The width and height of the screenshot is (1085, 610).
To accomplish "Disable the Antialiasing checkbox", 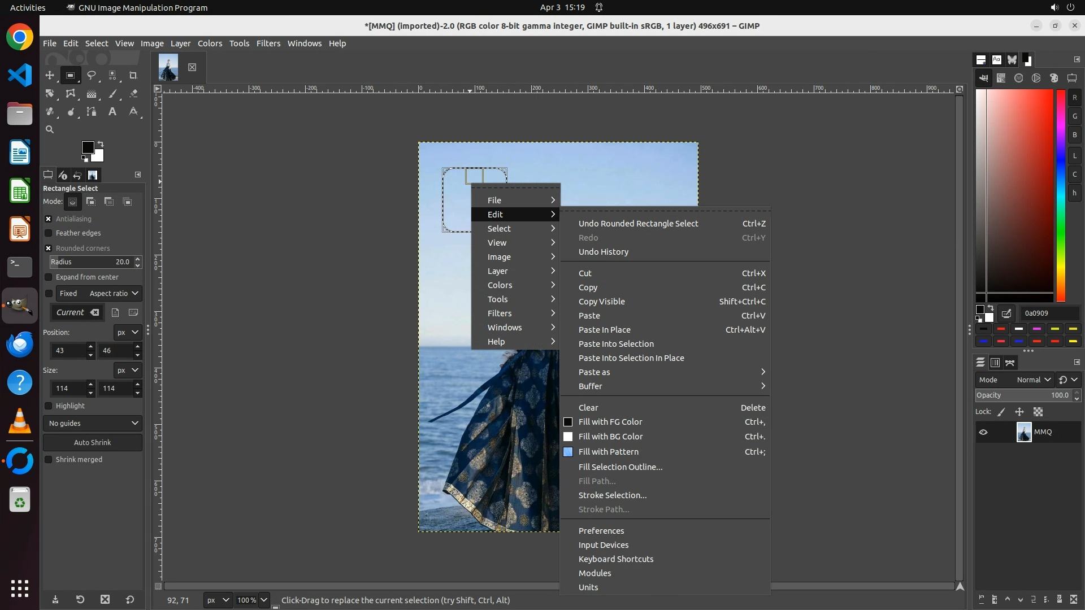I will [49, 219].
